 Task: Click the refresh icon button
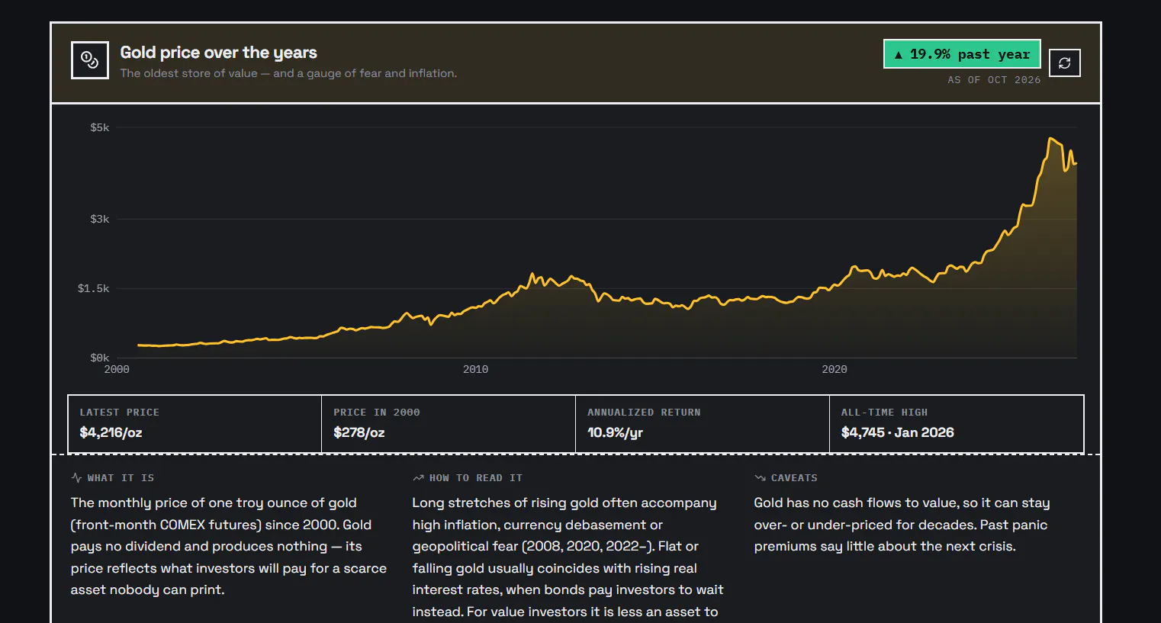click(x=1065, y=63)
